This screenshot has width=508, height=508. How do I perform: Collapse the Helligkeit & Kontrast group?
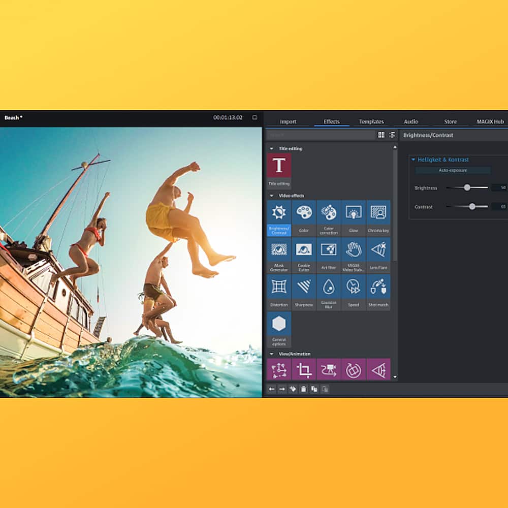point(413,160)
